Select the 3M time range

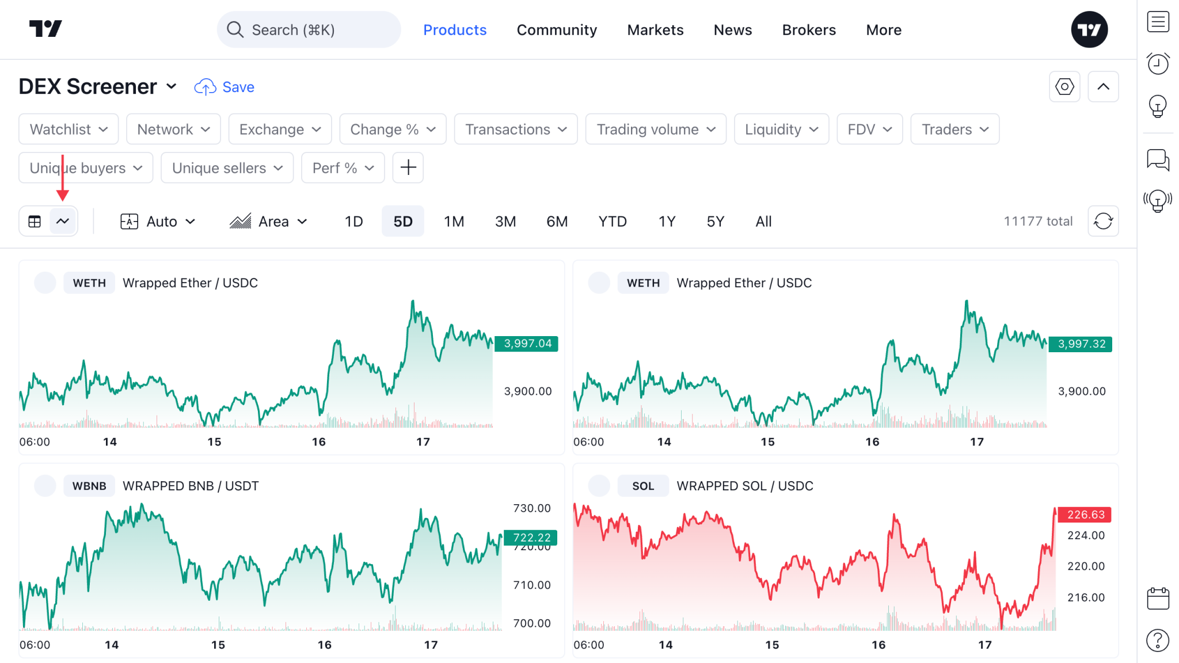[505, 221]
